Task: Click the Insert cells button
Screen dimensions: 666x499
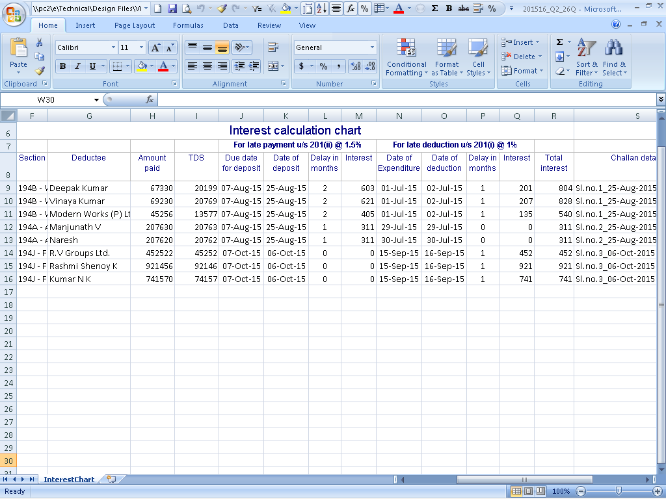Action: coord(518,42)
